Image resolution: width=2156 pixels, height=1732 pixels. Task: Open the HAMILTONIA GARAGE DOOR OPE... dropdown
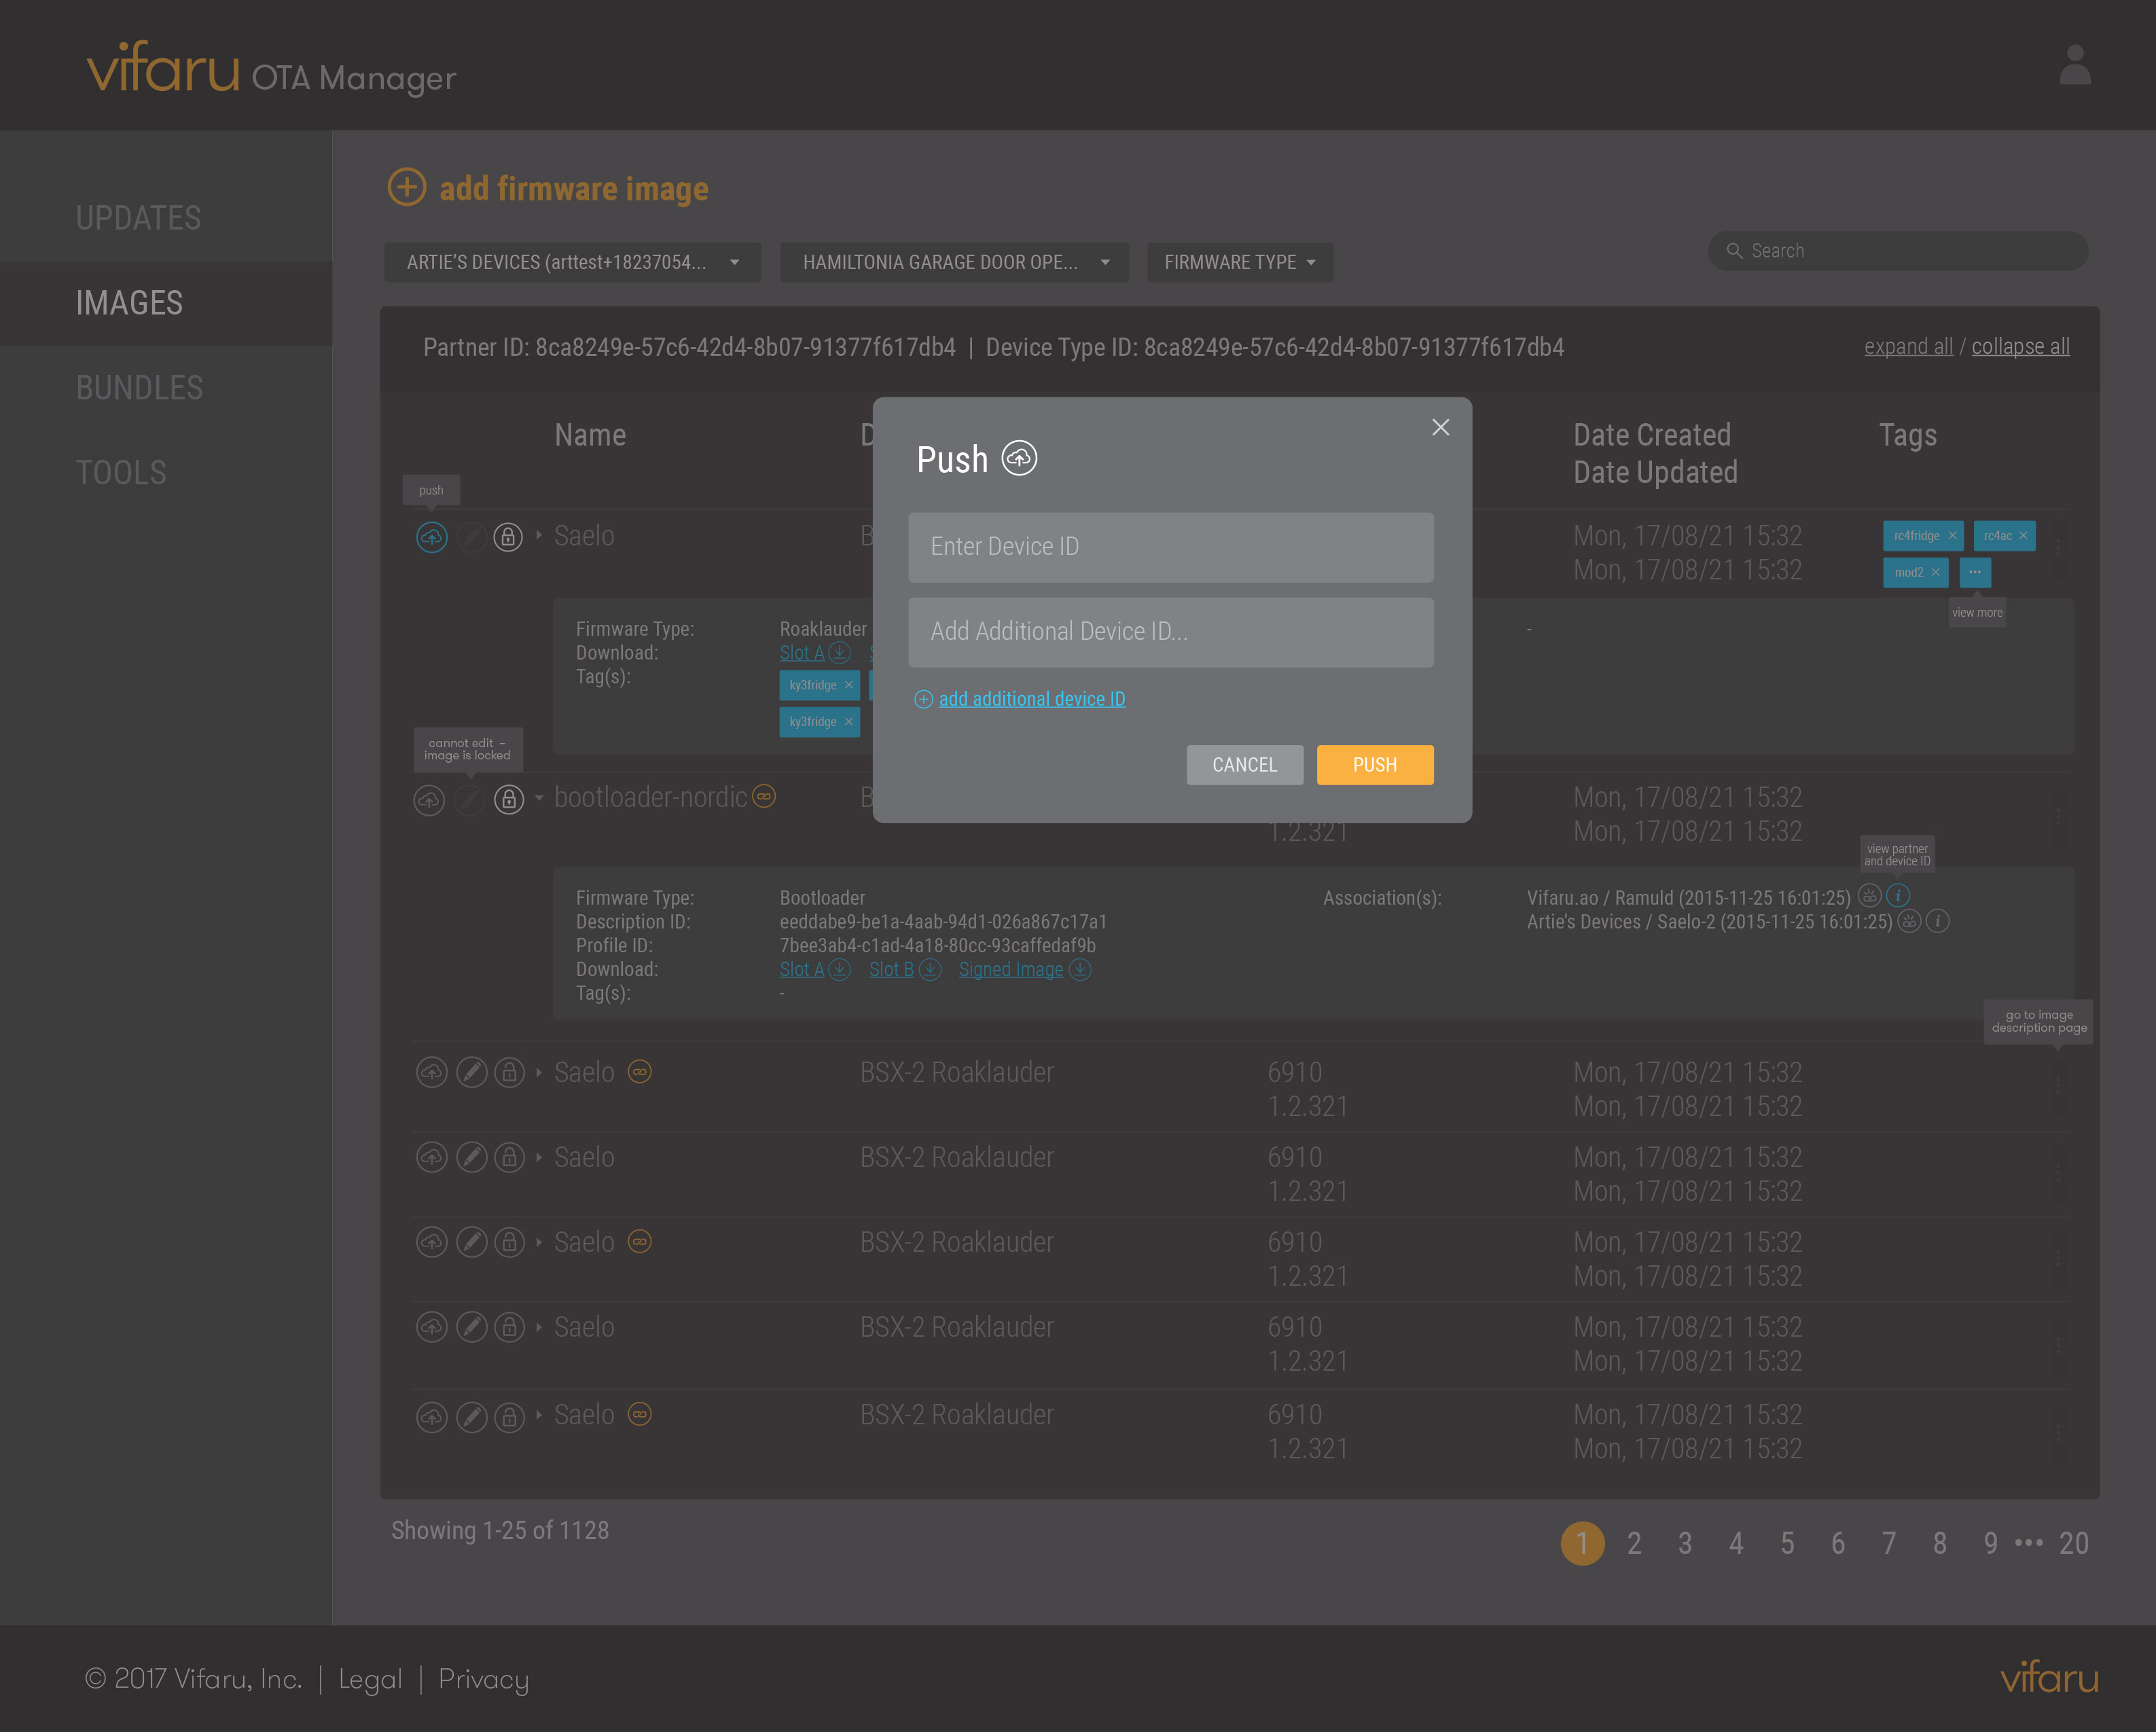(954, 262)
